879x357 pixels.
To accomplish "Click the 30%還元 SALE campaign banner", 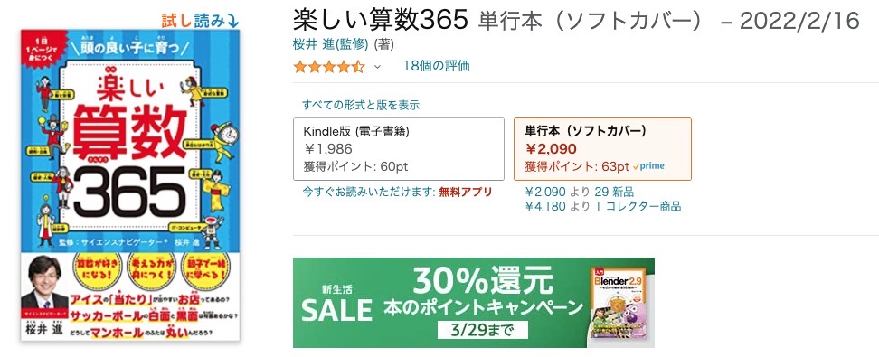I will [x=474, y=303].
